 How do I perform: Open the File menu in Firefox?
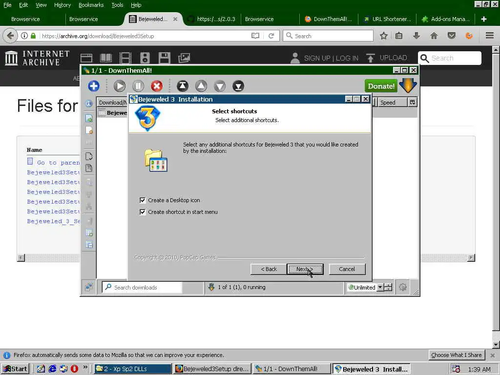coord(7,5)
